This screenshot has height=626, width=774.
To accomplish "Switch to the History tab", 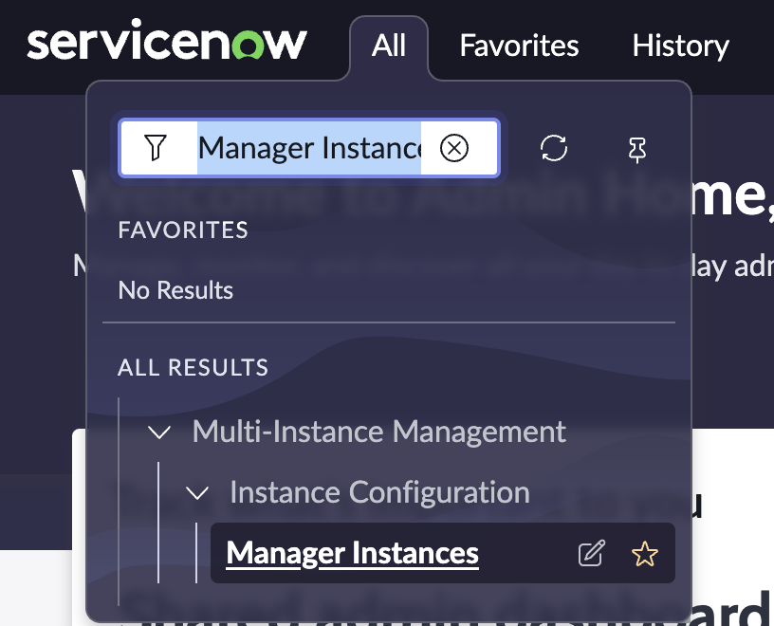I will click(x=681, y=46).
